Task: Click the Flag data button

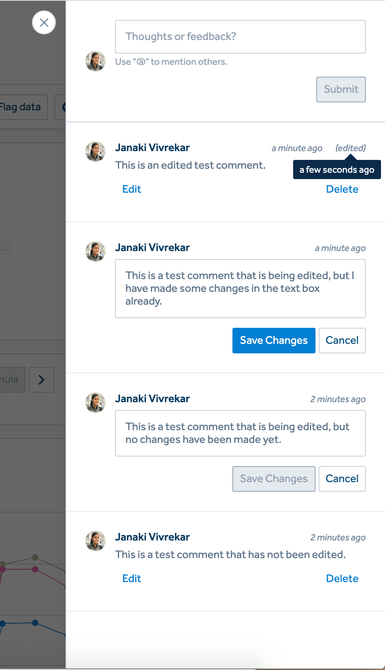Action: point(22,107)
